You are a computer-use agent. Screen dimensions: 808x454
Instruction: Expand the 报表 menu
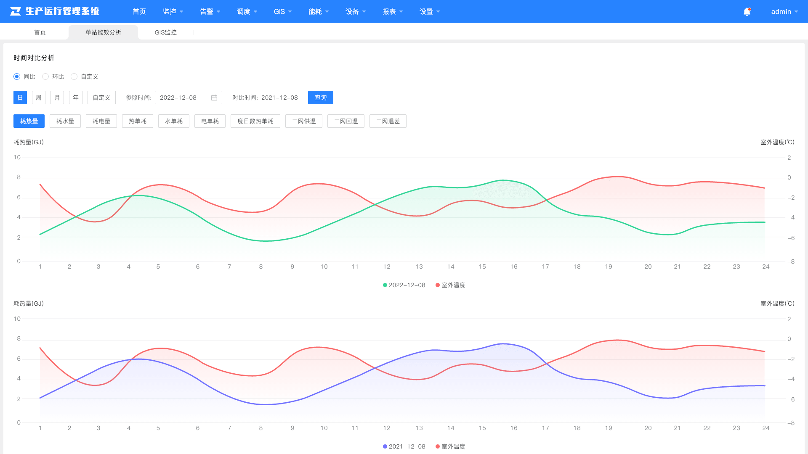click(393, 11)
